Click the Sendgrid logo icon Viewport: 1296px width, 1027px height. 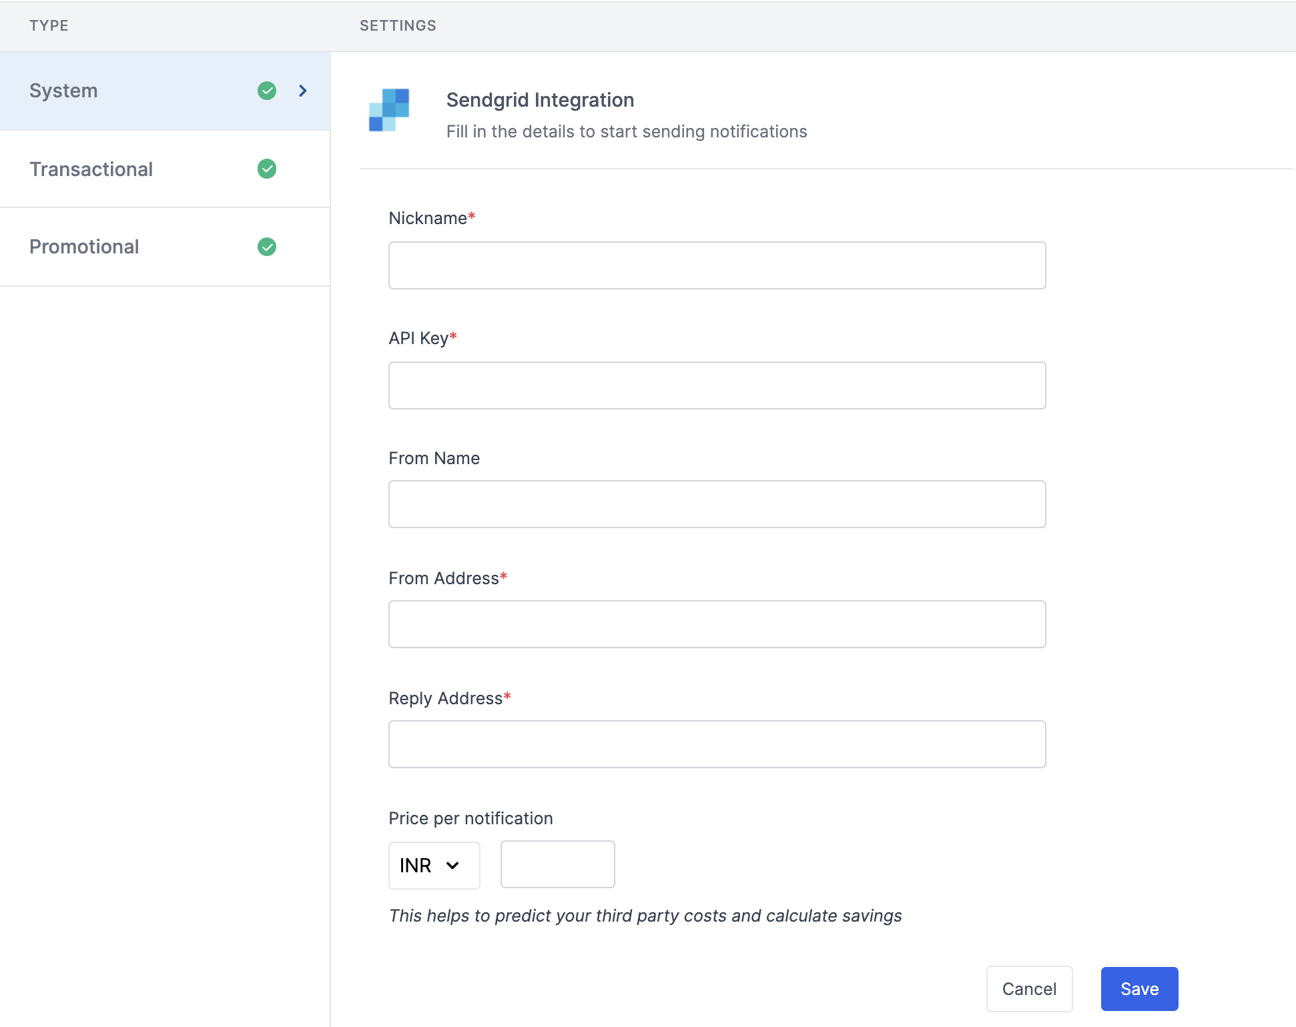(389, 110)
